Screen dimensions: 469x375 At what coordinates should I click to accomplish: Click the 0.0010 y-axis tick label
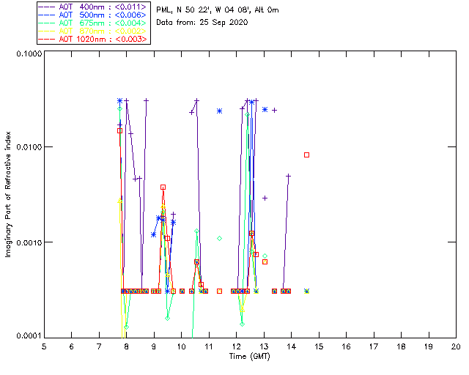(x=27, y=242)
